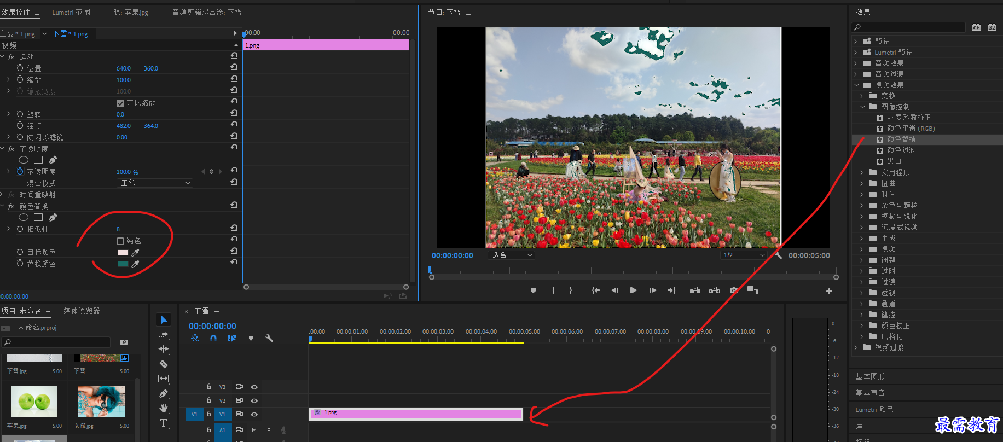Open the Lumetri 颜色 panel
Screen dimensions: 1003x442
coord(874,409)
